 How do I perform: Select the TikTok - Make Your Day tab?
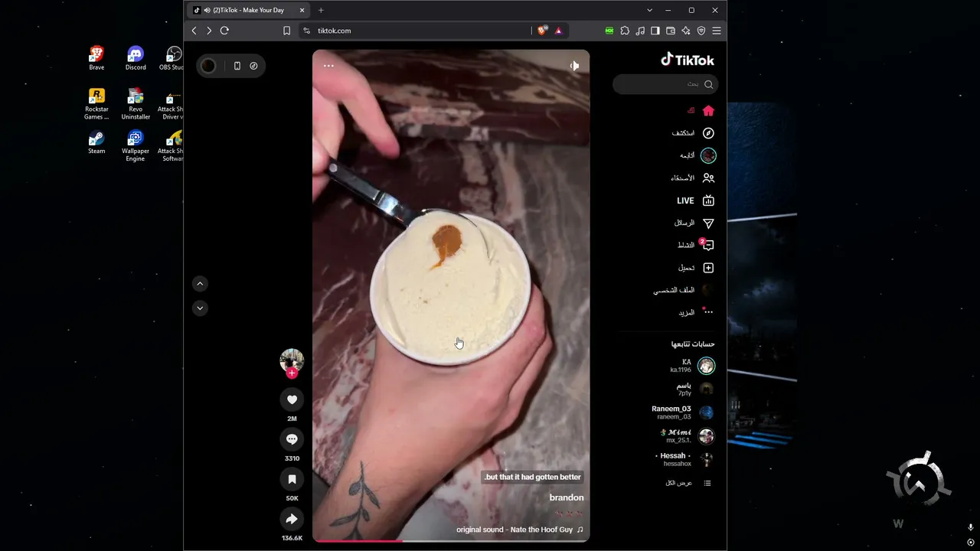(248, 10)
